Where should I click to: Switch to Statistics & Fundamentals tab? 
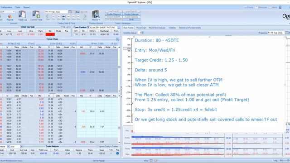pos(190,28)
